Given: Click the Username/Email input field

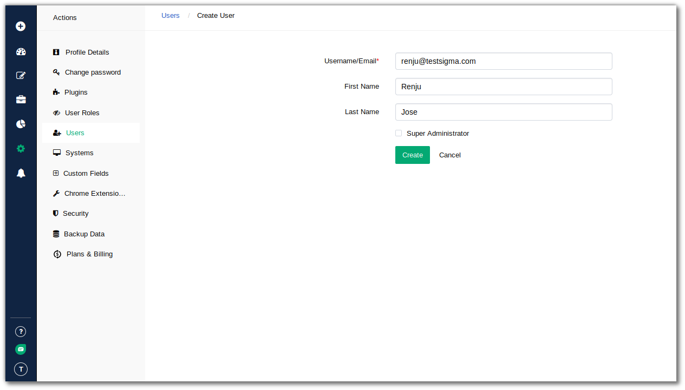Looking at the screenshot, I should (x=504, y=61).
